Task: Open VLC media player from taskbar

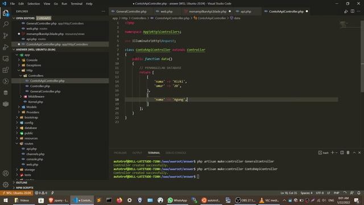Action: pyautogui.click(x=269, y=200)
